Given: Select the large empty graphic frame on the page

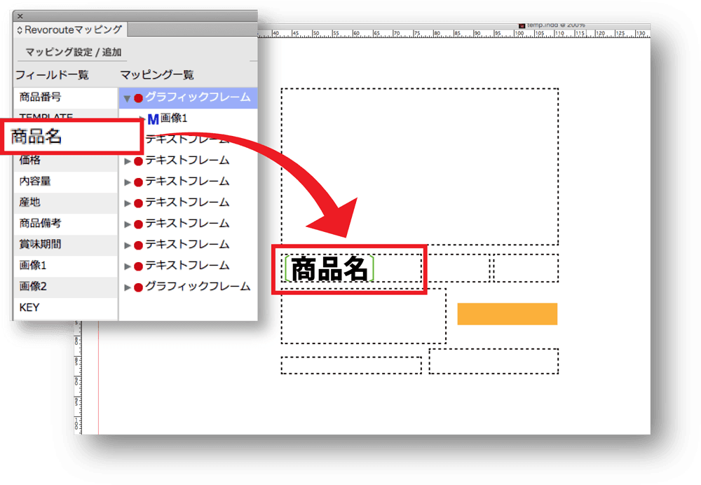Looking at the screenshot, I should point(420,167).
